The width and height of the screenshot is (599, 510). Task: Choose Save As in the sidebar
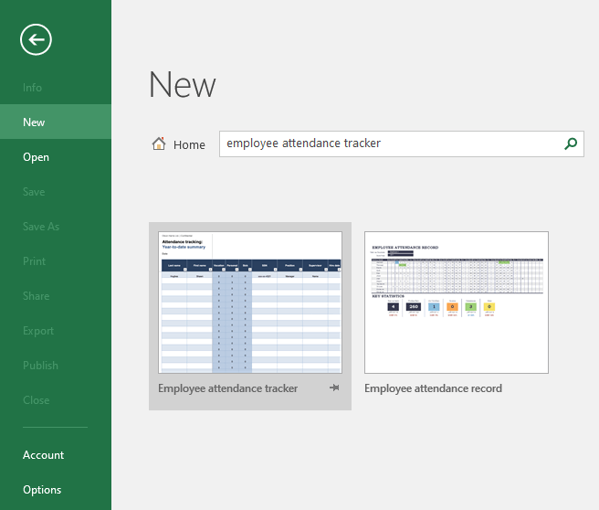(56, 227)
